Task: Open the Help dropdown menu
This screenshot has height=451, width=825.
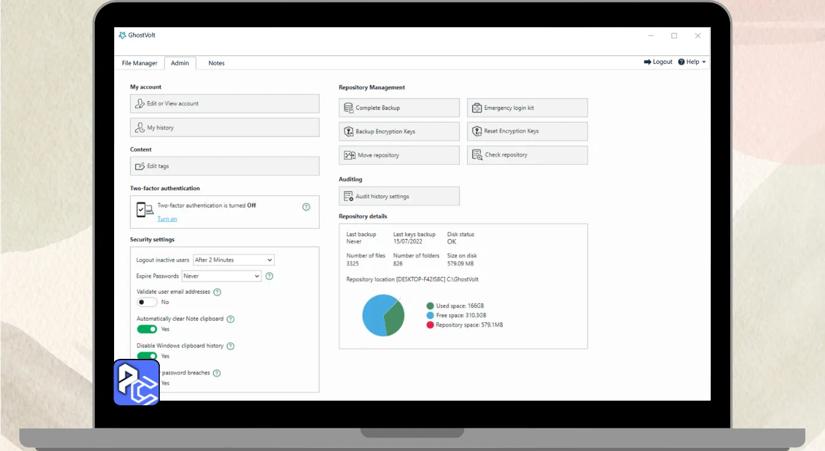Action: [692, 62]
